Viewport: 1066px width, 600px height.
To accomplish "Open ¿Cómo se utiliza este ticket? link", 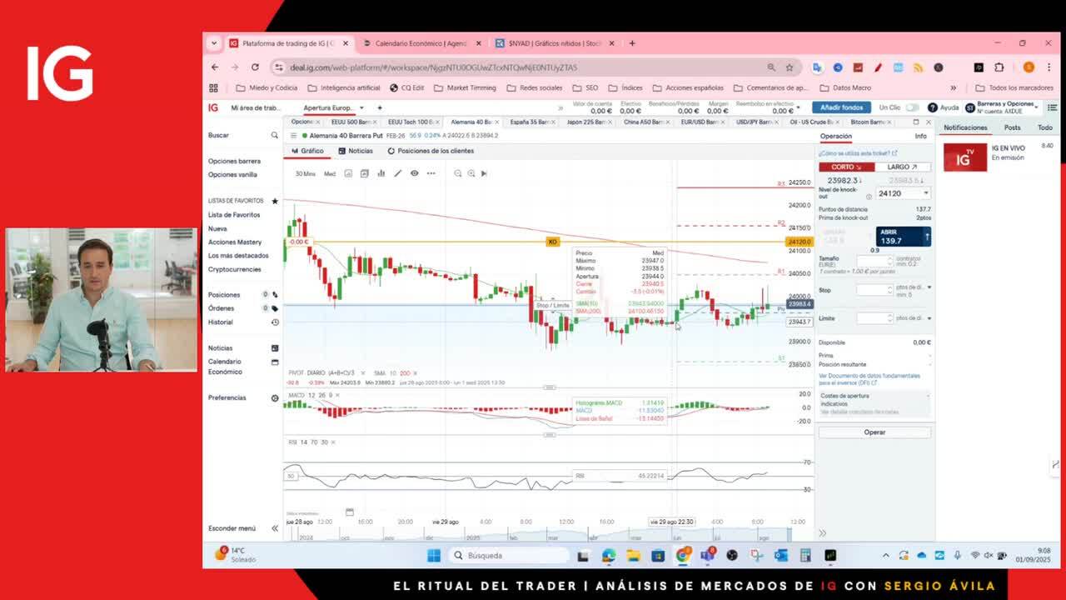I will 858,153.
